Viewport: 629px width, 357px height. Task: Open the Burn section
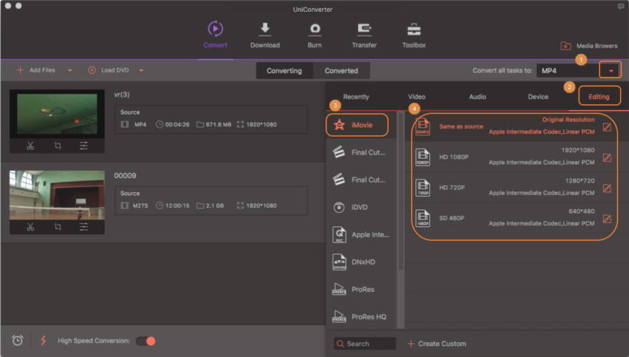click(314, 35)
